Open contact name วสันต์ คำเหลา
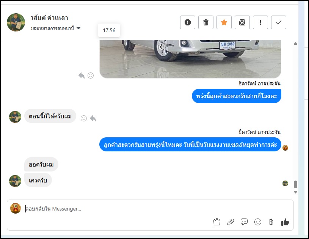The height and width of the screenshot is (239, 309). pyautogui.click(x=49, y=18)
